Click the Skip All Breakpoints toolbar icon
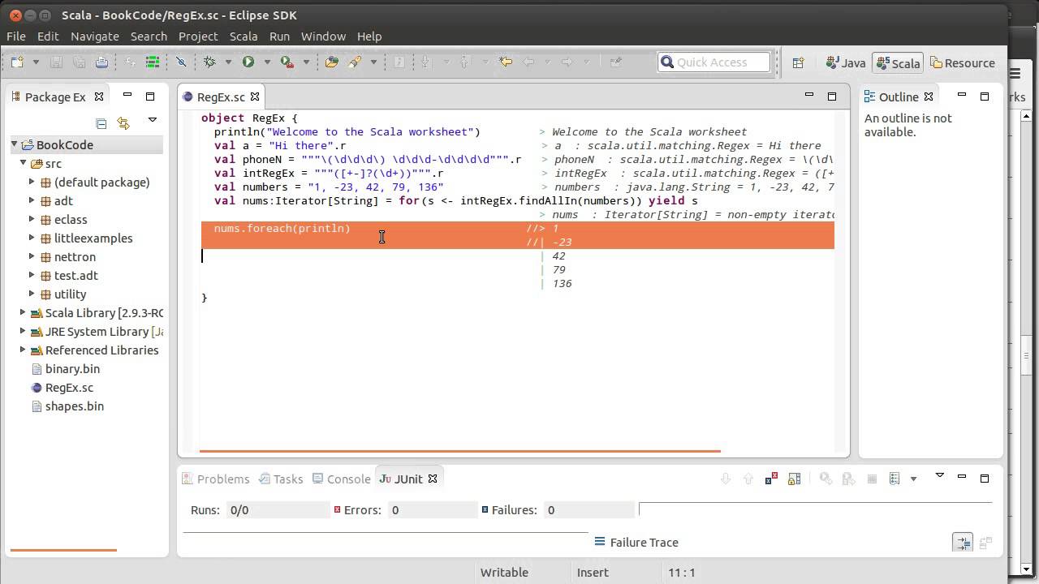The image size is (1039, 584). coord(181,62)
